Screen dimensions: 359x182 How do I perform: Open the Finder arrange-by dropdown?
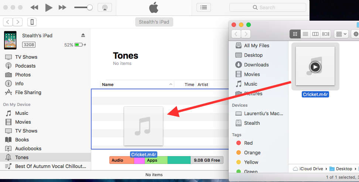(341, 34)
